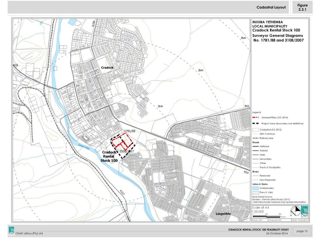Click the "3km" radius label

243,38
